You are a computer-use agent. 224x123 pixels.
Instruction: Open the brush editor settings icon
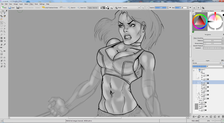point(111,8)
